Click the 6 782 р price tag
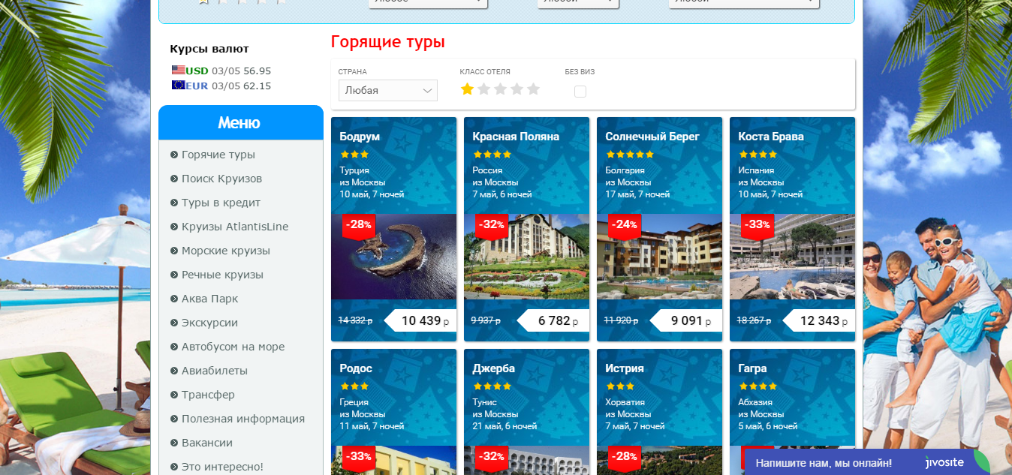Screen dimensions: 1012x475 coord(553,320)
